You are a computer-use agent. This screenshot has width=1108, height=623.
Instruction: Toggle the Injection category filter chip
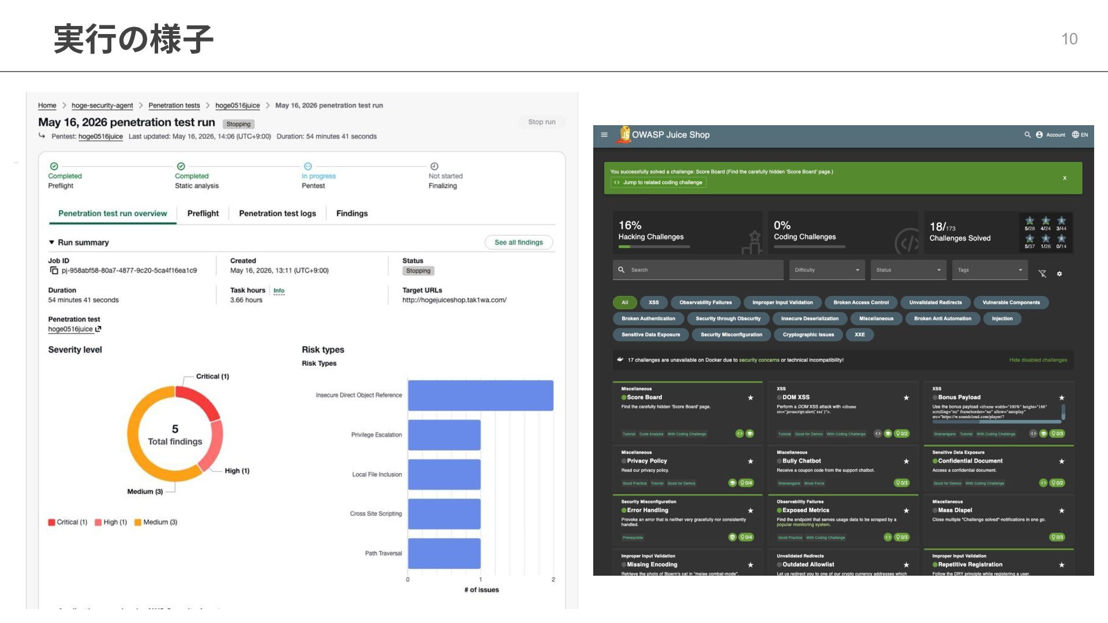tap(1002, 318)
